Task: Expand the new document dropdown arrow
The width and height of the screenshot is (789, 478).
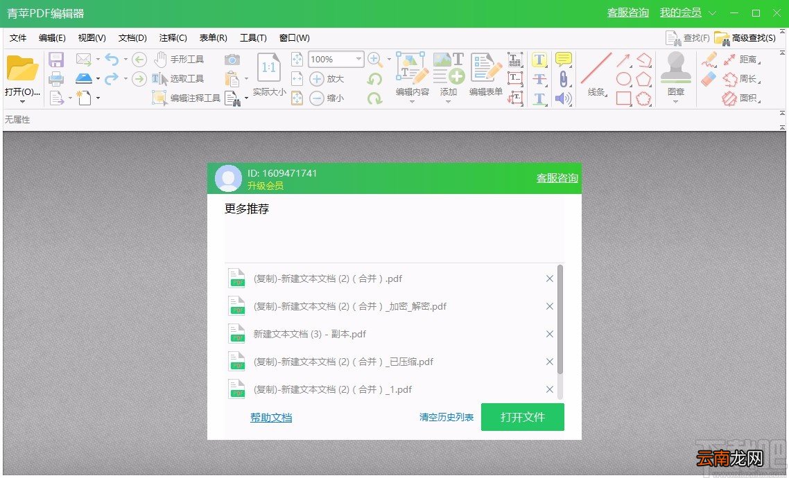Action: point(98,98)
